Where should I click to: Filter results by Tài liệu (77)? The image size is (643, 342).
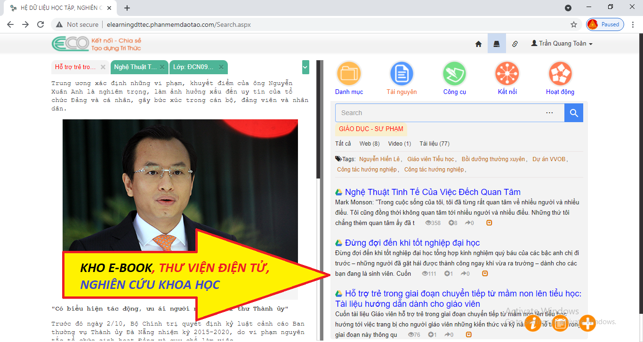[434, 144]
